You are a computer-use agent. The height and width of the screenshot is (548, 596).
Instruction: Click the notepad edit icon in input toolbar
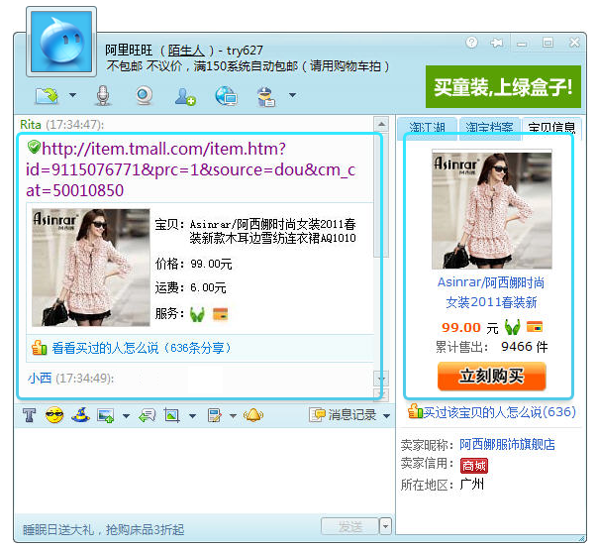215,415
